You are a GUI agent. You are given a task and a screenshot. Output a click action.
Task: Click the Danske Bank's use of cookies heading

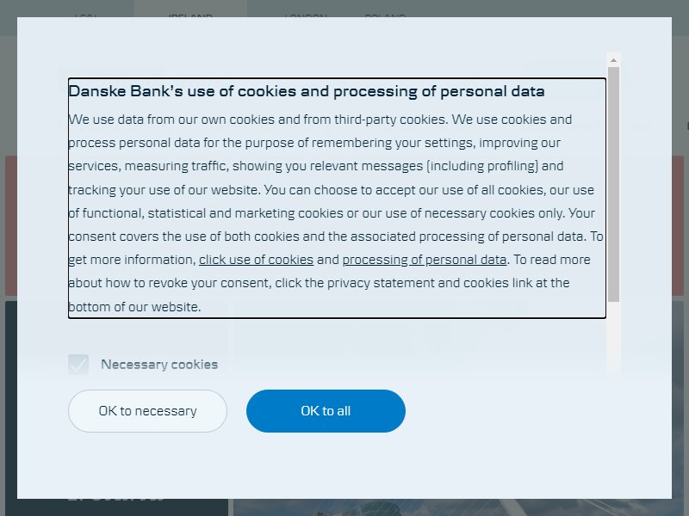307,91
